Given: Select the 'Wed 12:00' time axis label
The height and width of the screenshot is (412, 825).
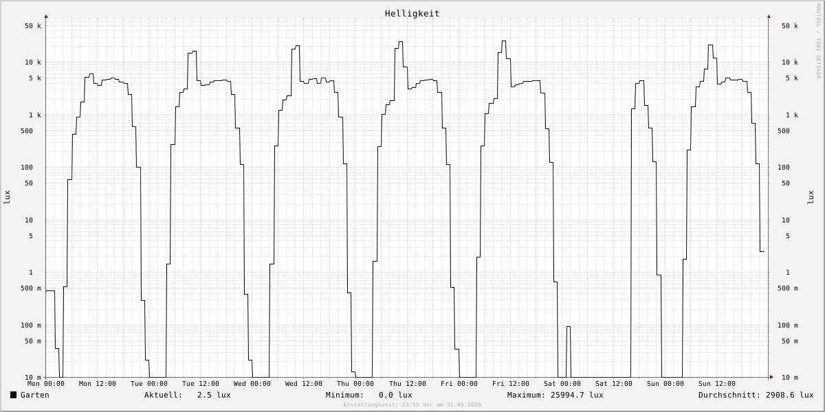Looking at the screenshot, I should click(x=304, y=384).
